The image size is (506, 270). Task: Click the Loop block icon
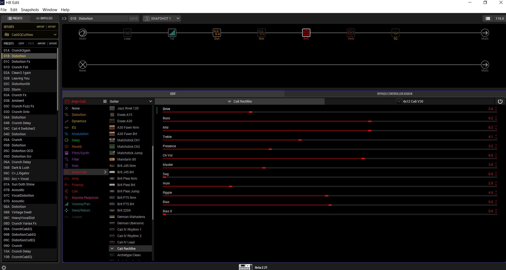(x=127, y=33)
